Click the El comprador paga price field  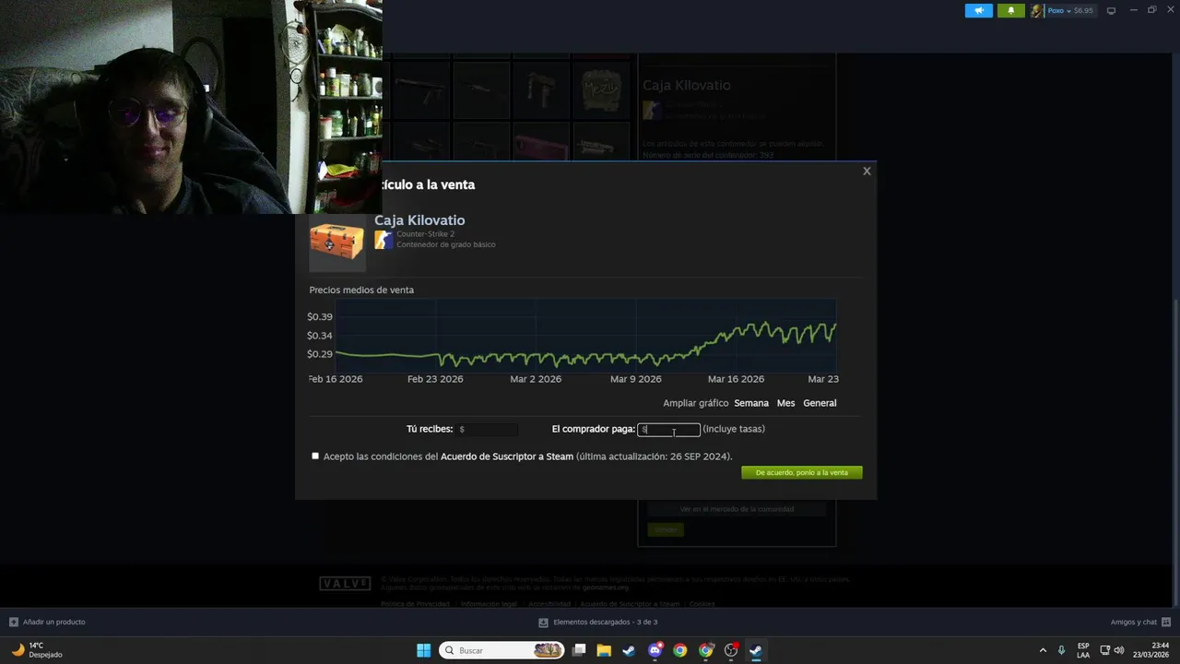coord(668,429)
